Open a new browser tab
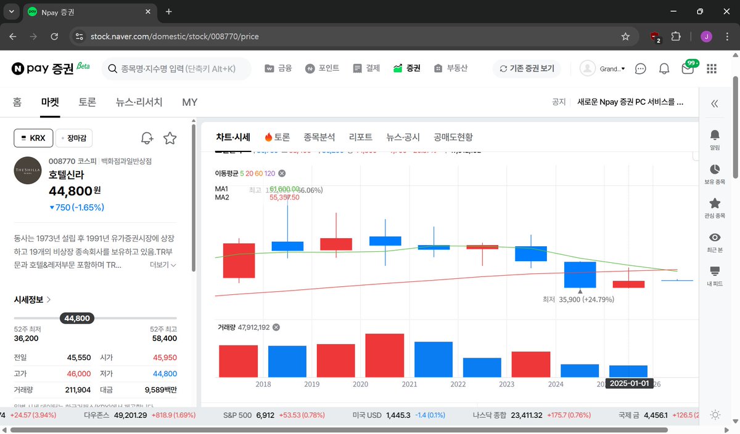Viewport: 740px width, 434px height. point(169,12)
